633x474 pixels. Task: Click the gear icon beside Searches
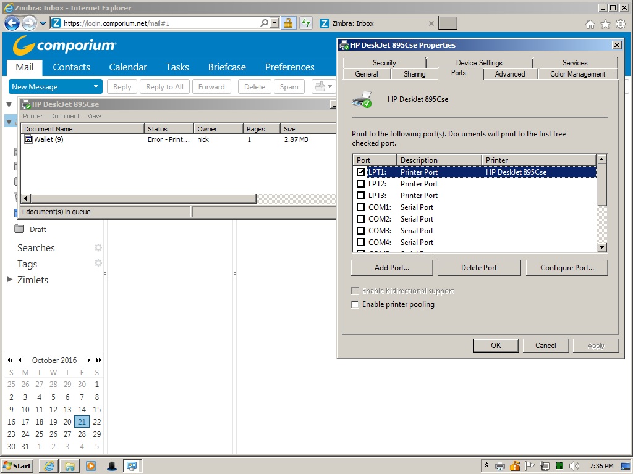point(98,247)
